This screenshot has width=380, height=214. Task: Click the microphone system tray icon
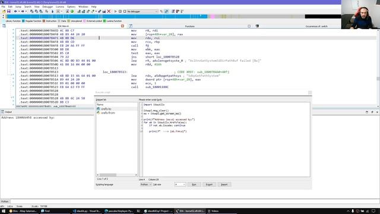point(353,211)
